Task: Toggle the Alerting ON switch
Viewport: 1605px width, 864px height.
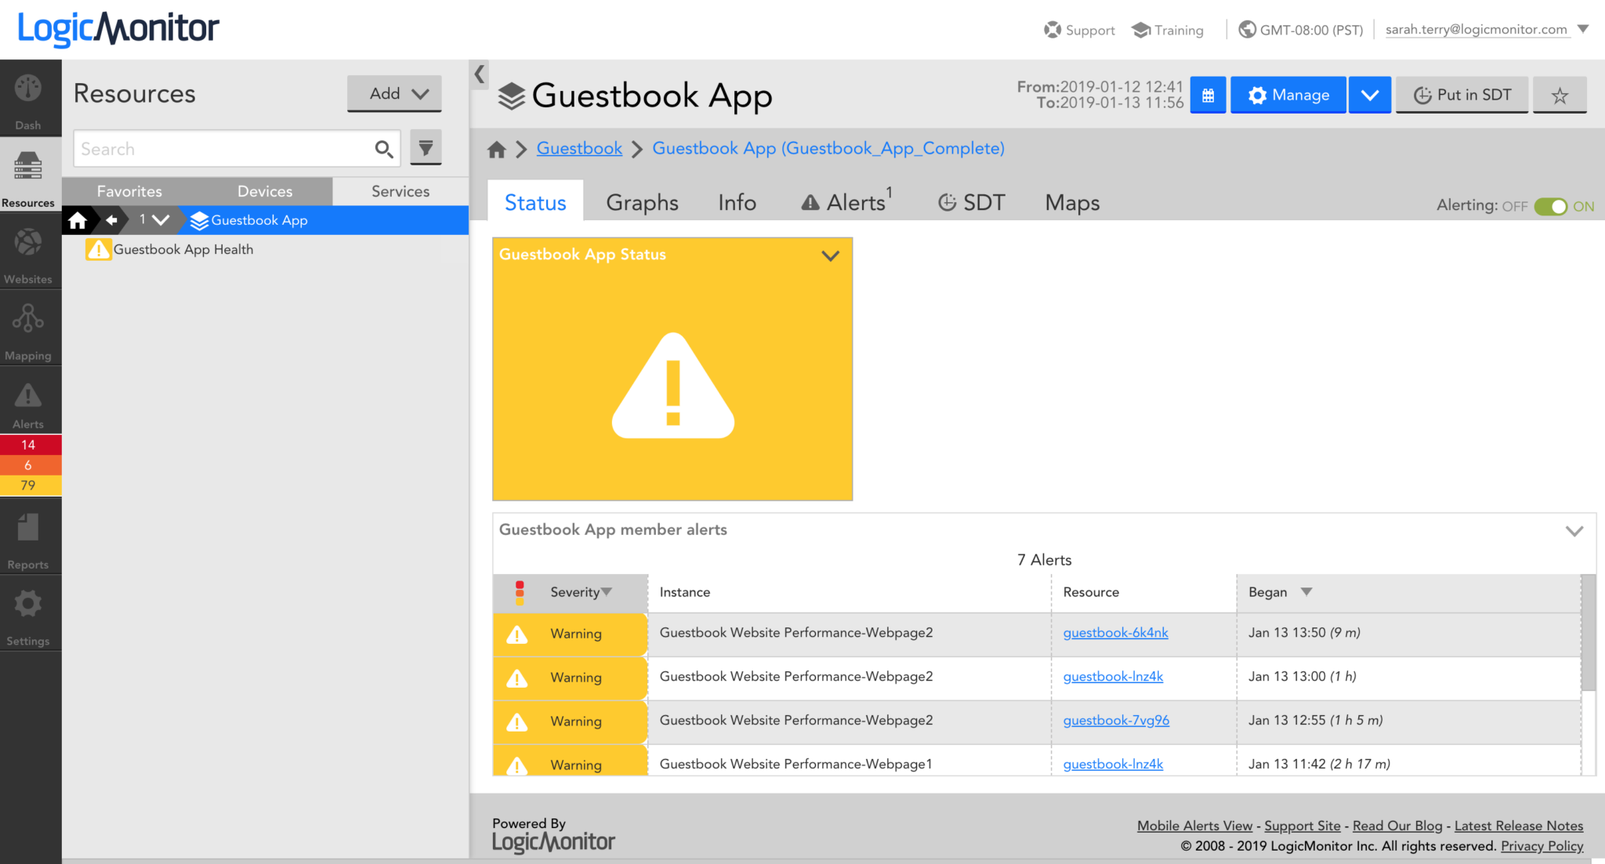Action: tap(1550, 206)
